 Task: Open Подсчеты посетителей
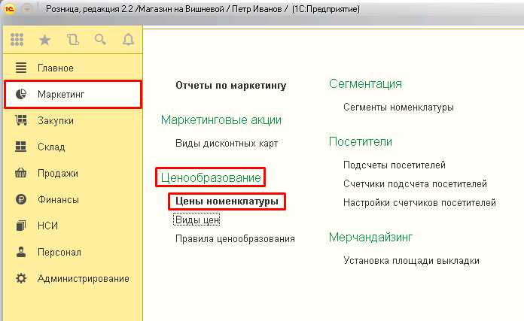(395, 165)
